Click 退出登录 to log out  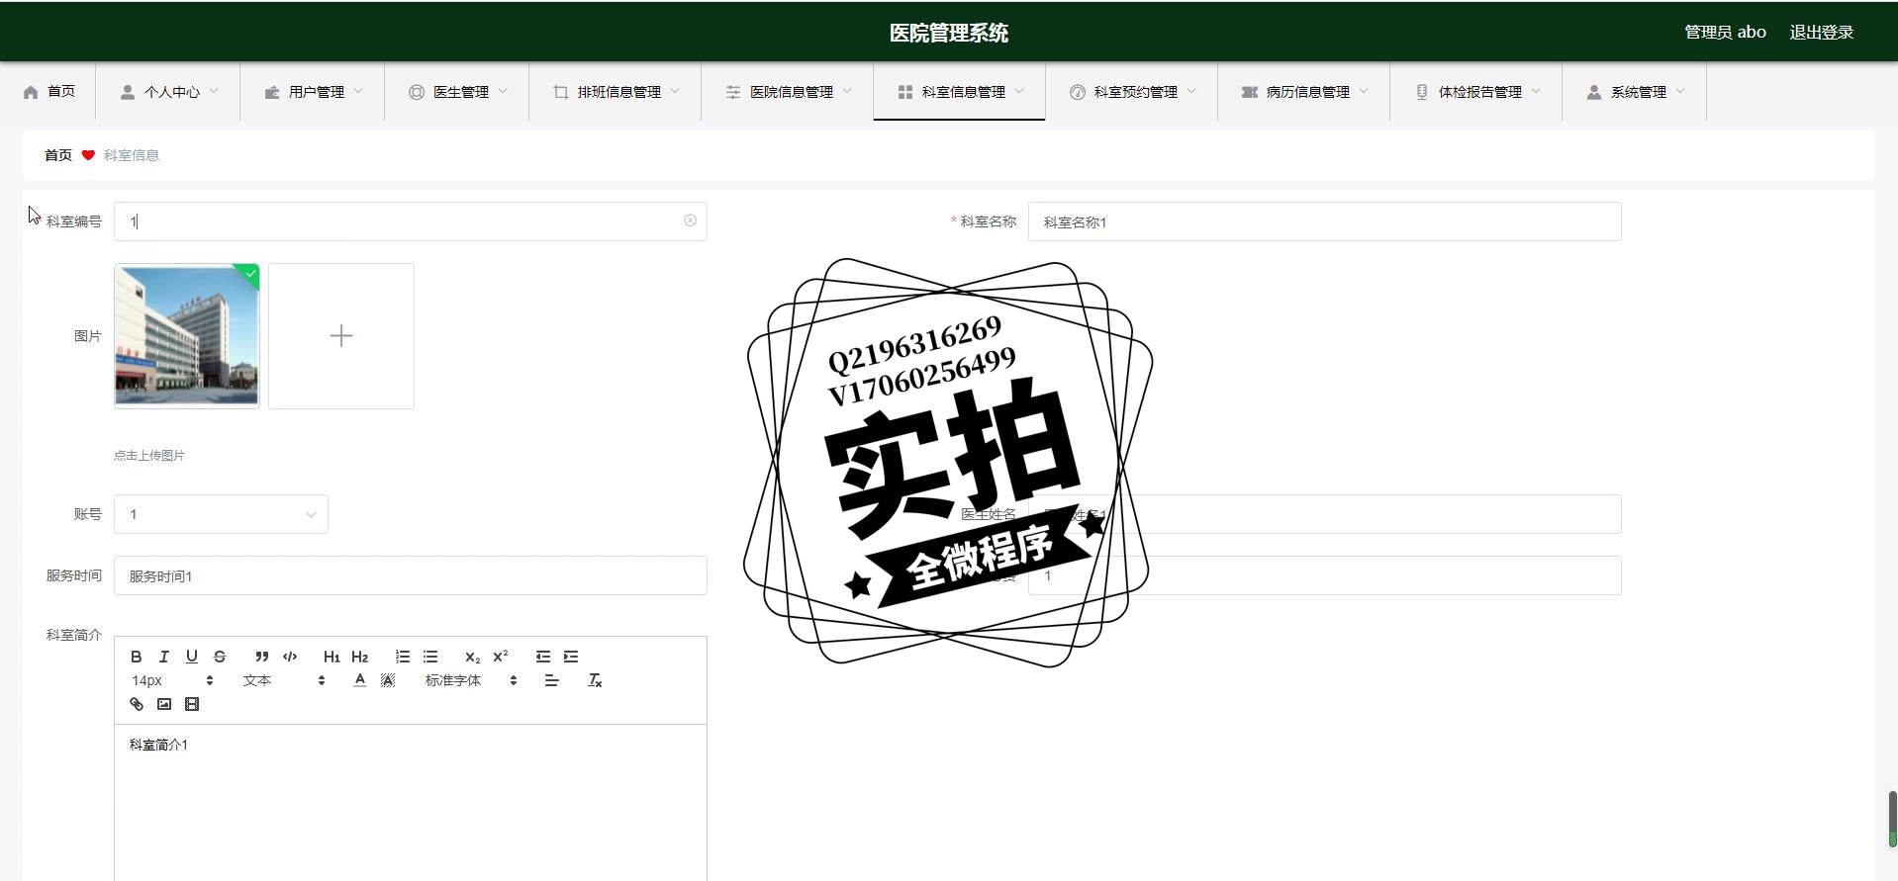pos(1821,33)
